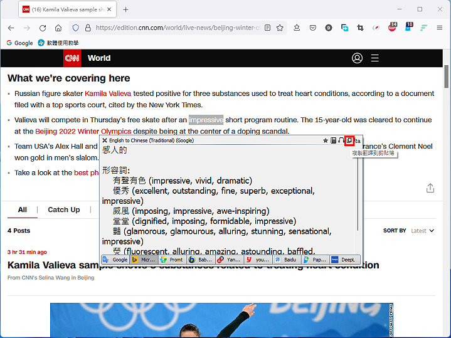Image resolution: width=451 pixels, height=338 pixels.
Task: Open Beijing 2022 Winter Olympics link
Action: click(x=83, y=132)
